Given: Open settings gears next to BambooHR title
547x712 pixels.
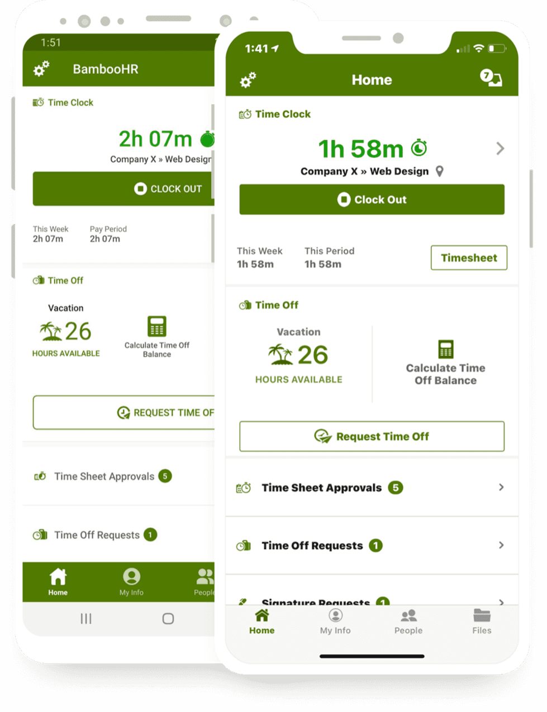Looking at the screenshot, I should click(41, 69).
